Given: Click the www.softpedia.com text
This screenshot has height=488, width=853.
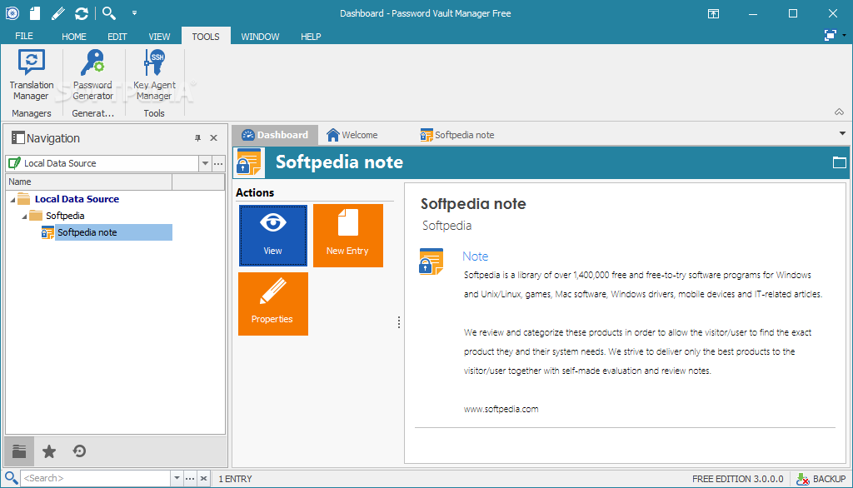Looking at the screenshot, I should pyautogui.click(x=501, y=409).
